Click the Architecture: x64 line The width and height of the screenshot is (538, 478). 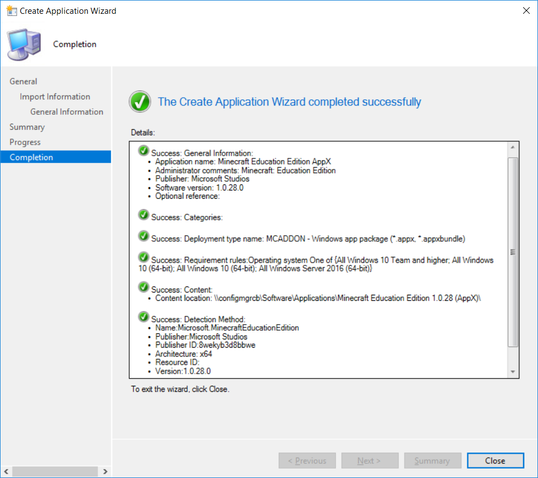pos(184,354)
